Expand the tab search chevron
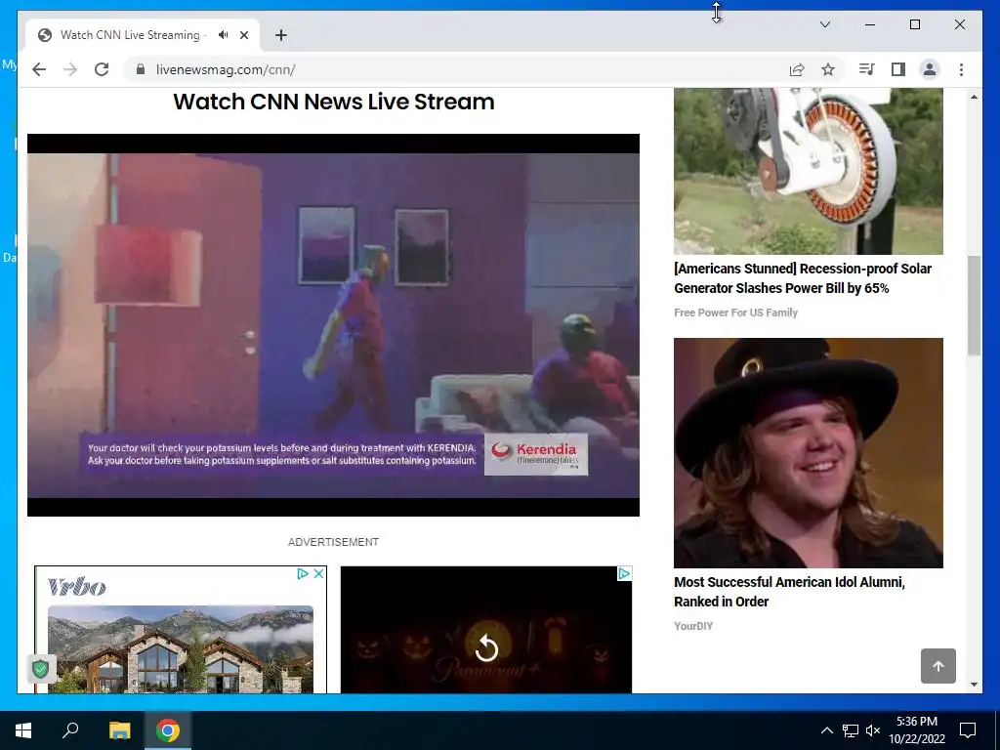Screen dimensions: 1000x750 tap(824, 24)
